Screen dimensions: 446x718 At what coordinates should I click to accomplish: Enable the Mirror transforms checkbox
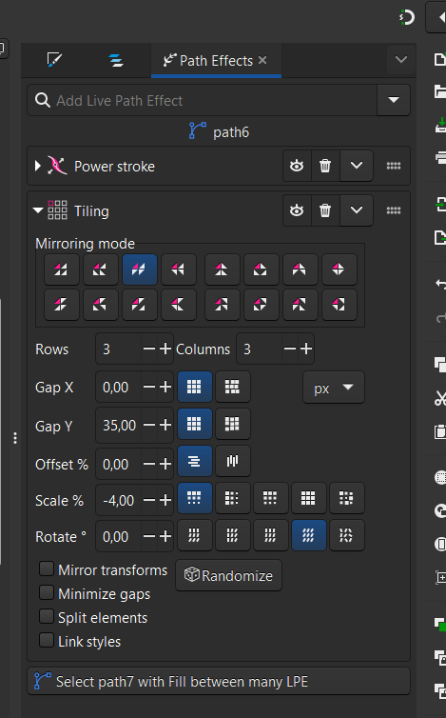coord(47,569)
